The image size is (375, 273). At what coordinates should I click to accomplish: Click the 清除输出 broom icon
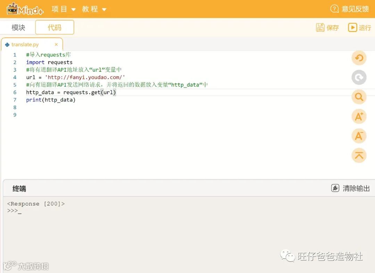pyautogui.click(x=335, y=188)
